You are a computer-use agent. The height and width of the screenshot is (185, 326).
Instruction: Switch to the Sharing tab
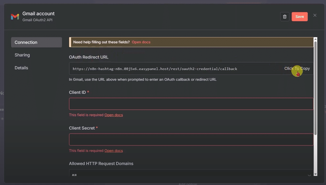22,55
